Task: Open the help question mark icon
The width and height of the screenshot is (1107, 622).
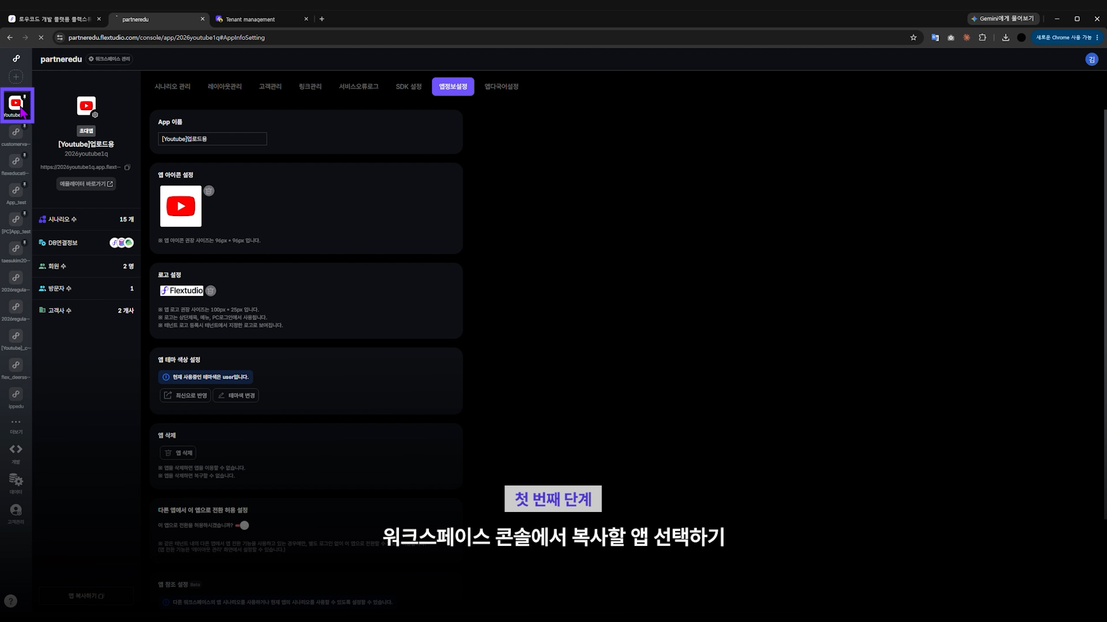Action: [11, 601]
